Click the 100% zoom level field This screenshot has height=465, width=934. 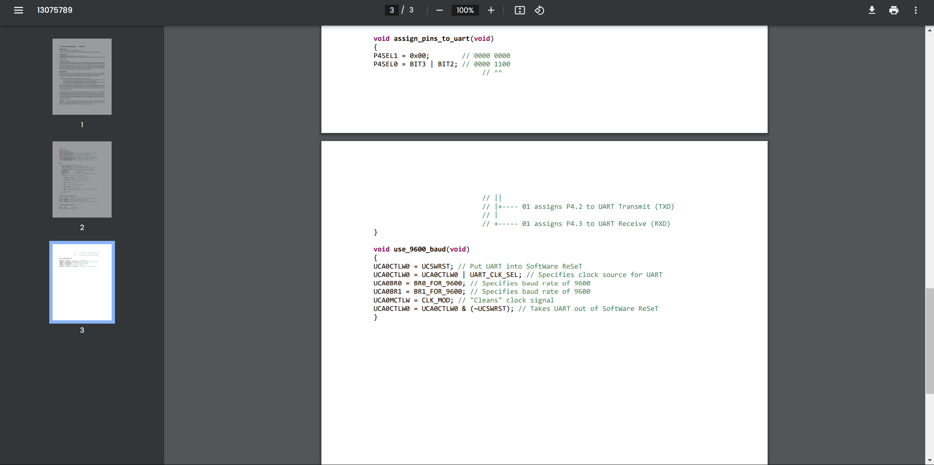pyautogui.click(x=465, y=10)
